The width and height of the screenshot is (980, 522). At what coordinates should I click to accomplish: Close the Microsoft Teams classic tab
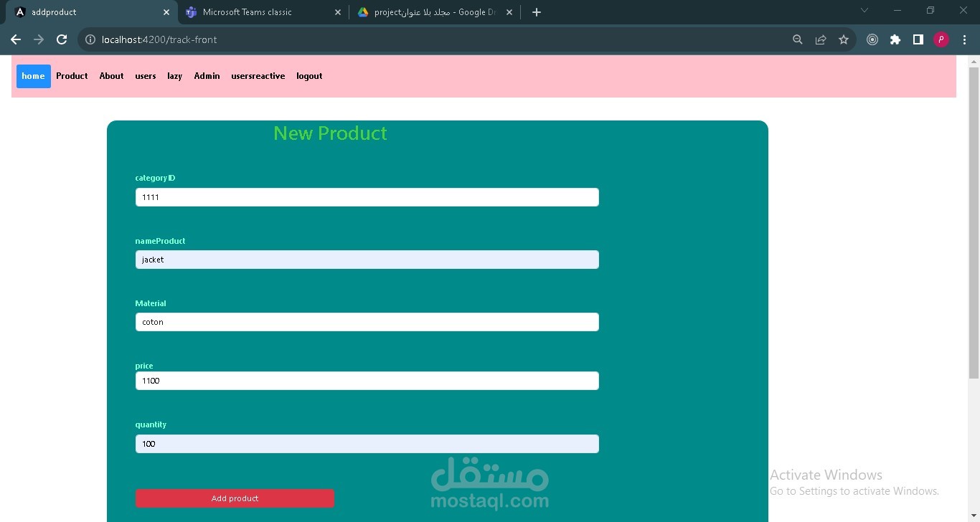click(338, 12)
